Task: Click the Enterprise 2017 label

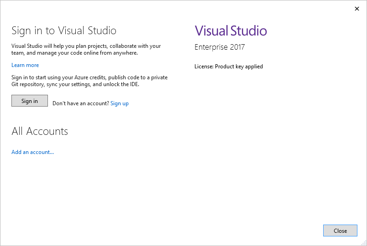Action: pyautogui.click(x=220, y=47)
